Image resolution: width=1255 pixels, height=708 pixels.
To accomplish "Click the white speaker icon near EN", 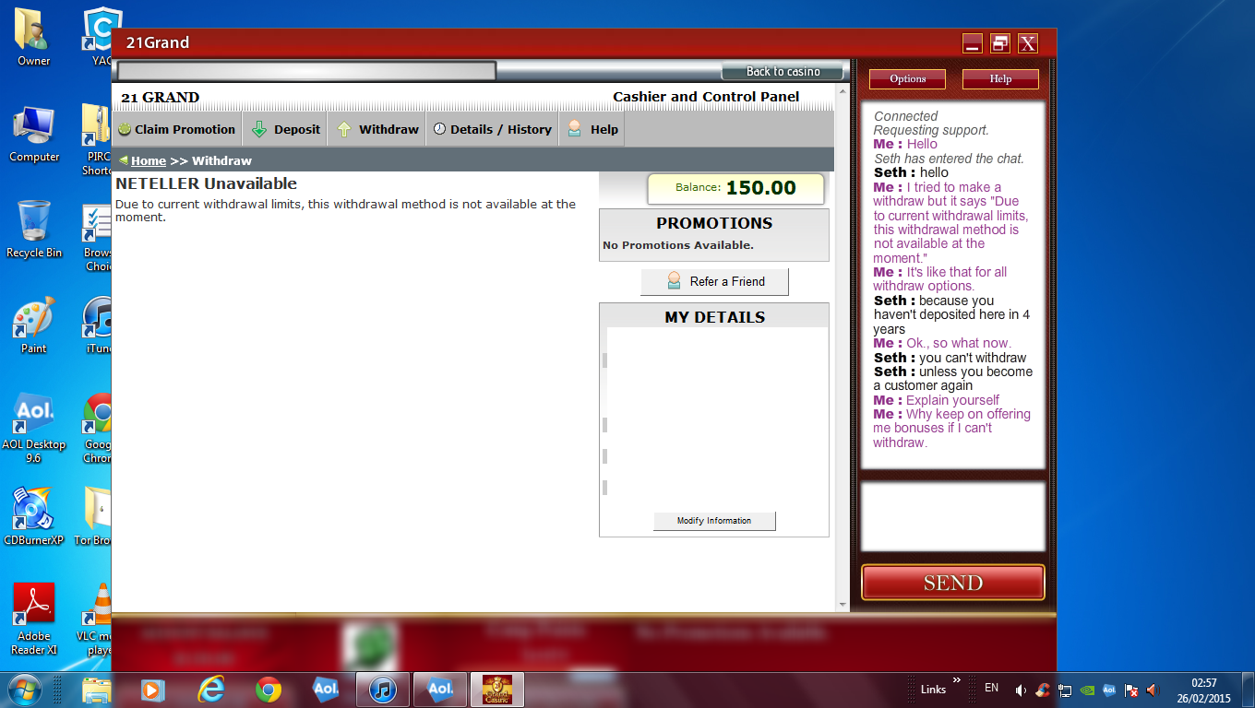I will pyautogui.click(x=1021, y=690).
